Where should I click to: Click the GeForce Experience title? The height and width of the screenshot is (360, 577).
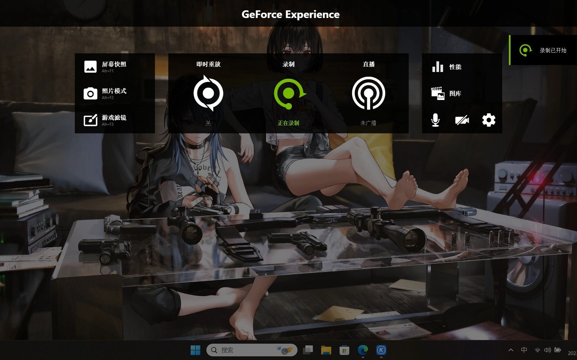pyautogui.click(x=291, y=14)
